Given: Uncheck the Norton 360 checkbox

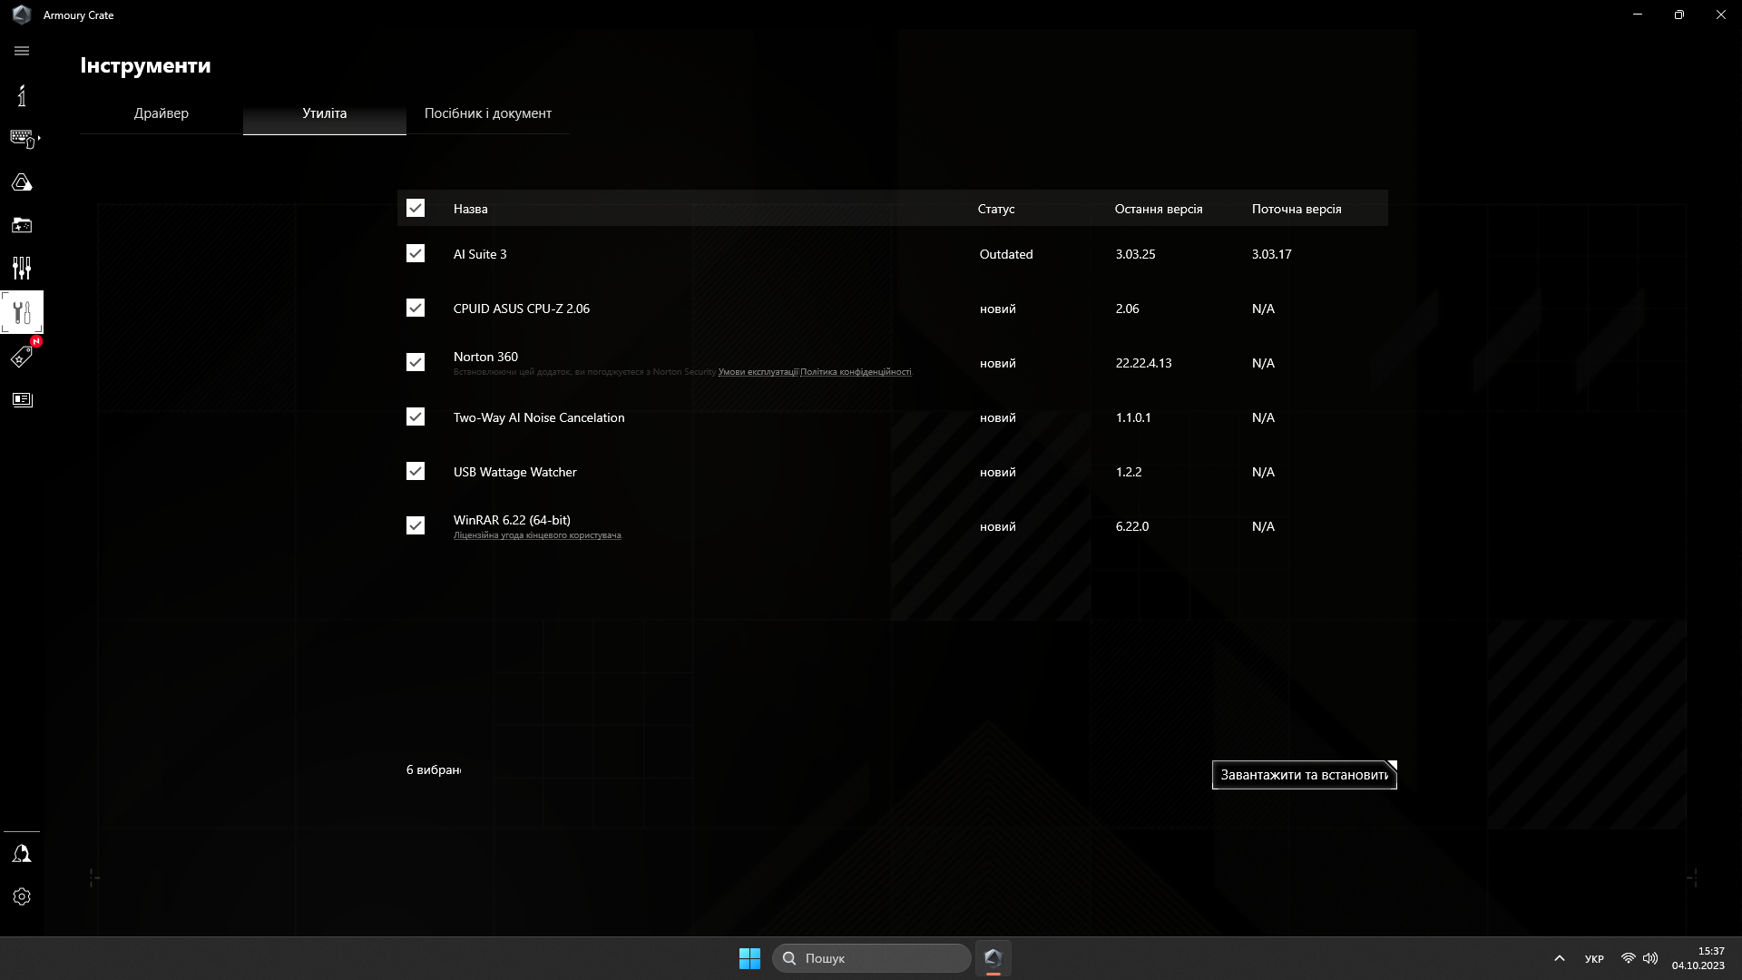Looking at the screenshot, I should tap(416, 363).
